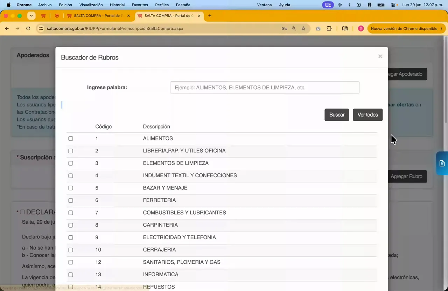Click the back arrow navigation icon
The image size is (448, 291).
7,28
